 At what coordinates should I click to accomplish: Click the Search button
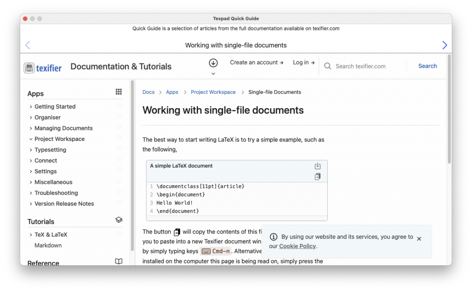[427, 66]
